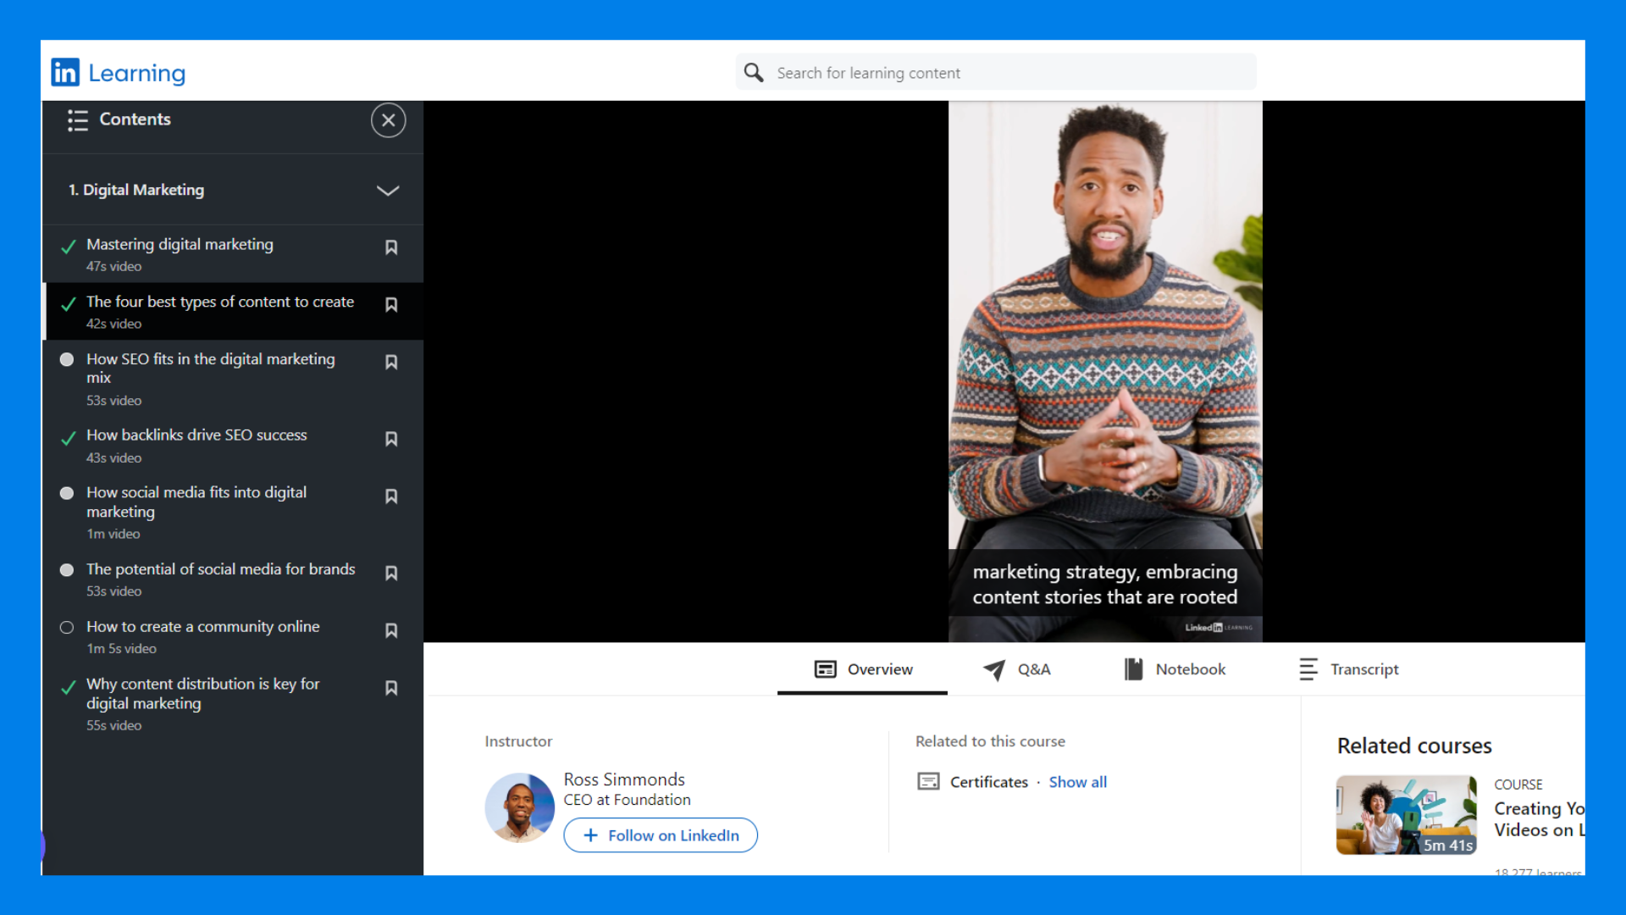Select the Certificates link under 'Related to this course'
1626x915 pixels.
click(987, 781)
